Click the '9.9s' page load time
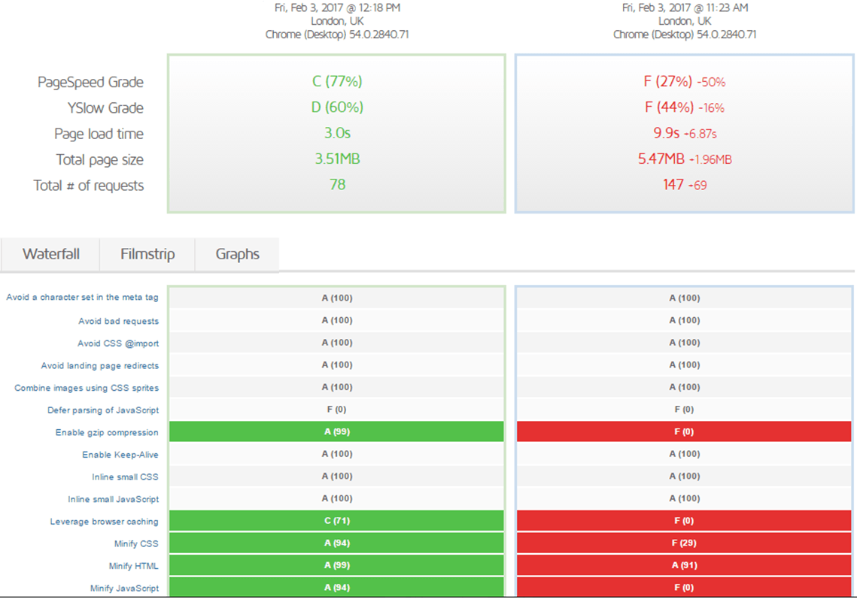 (x=666, y=133)
